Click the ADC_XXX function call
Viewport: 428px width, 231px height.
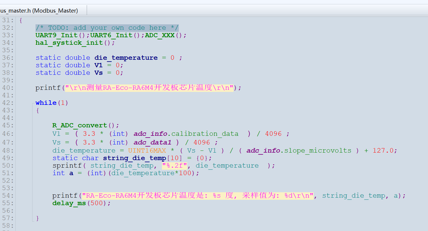[x=160, y=35]
